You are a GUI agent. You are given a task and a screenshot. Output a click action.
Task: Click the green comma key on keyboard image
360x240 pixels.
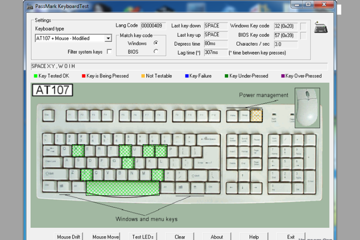point(158,175)
